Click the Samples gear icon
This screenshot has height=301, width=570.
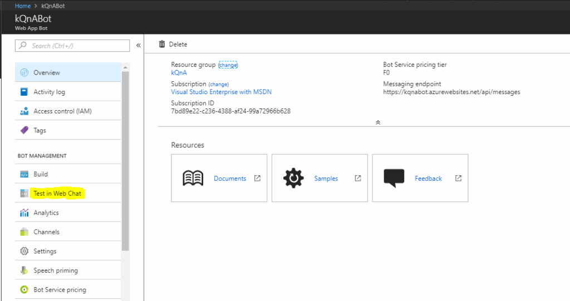pos(293,178)
